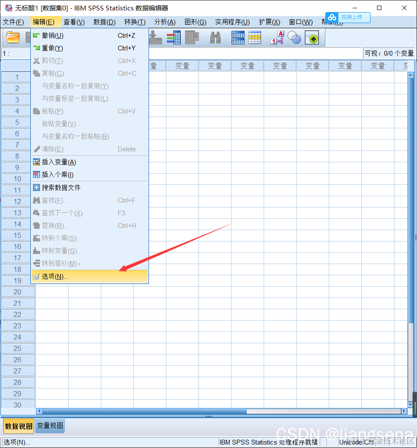The image size is (417, 448).
Task: Open the View (查看) menu
Action: (74, 22)
